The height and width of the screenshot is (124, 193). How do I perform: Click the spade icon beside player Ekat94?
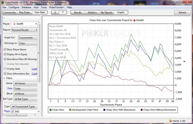(14, 24)
